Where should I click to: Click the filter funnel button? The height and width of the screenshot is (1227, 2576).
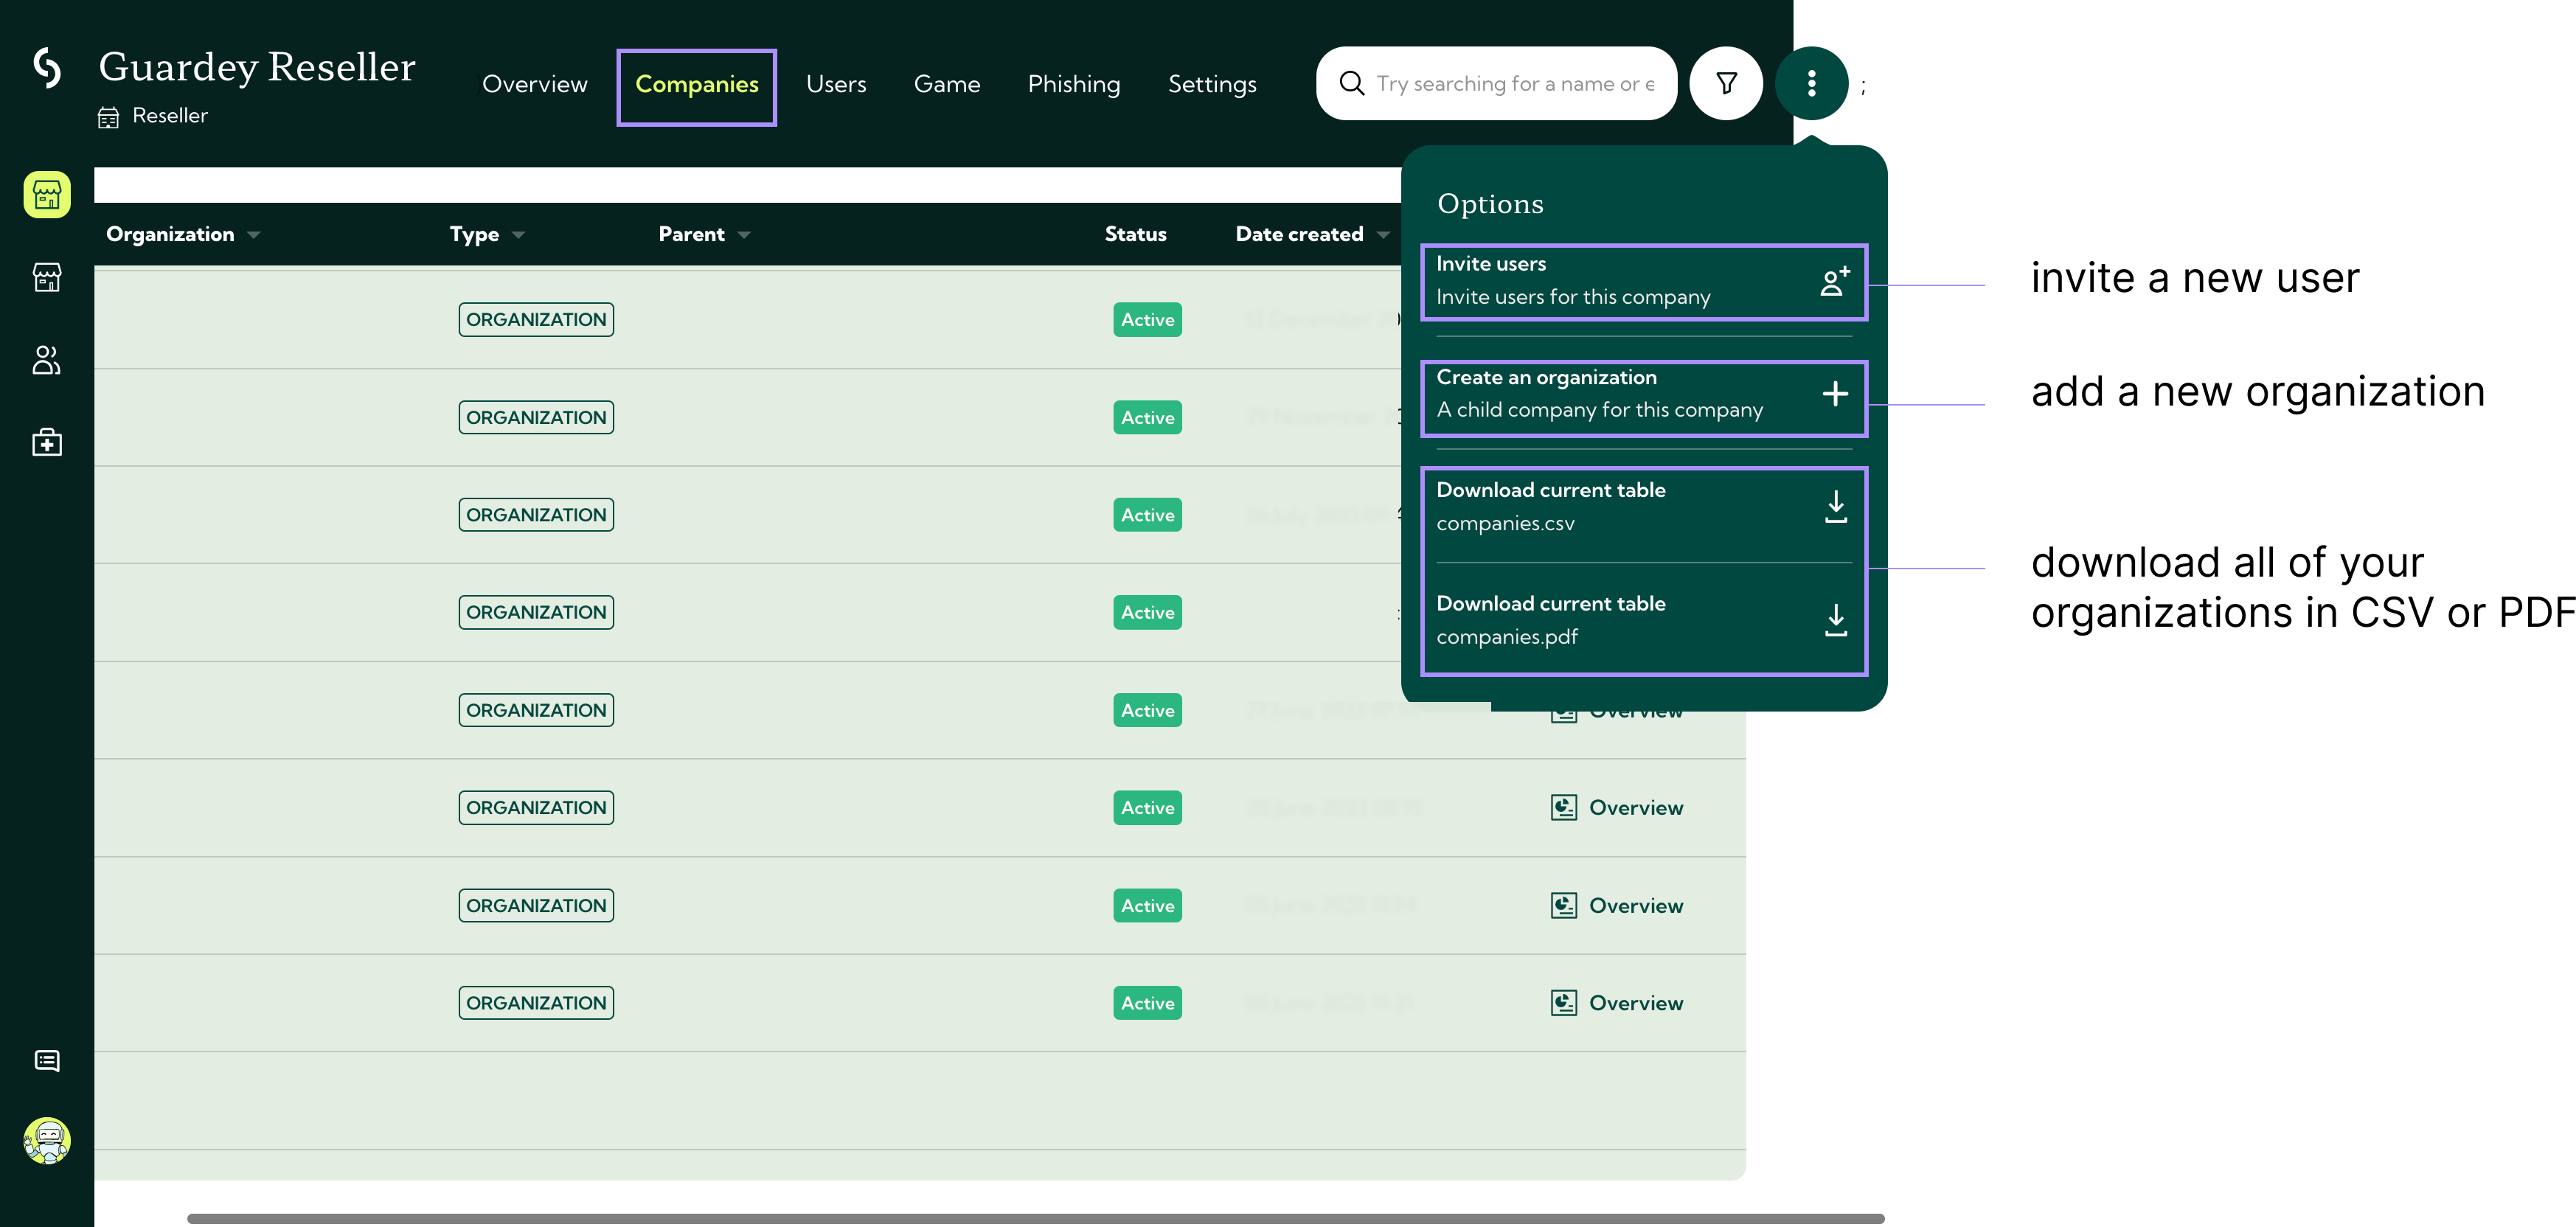point(1726,83)
